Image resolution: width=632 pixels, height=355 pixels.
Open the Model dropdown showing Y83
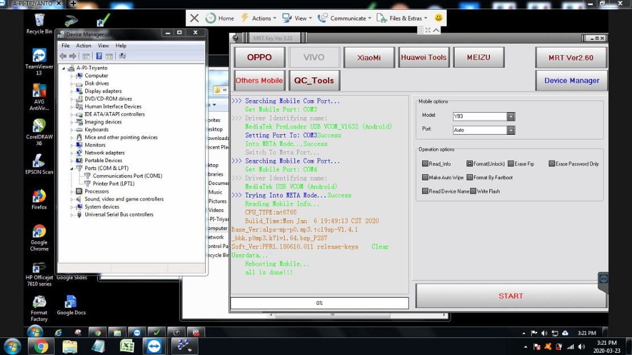pyautogui.click(x=511, y=117)
